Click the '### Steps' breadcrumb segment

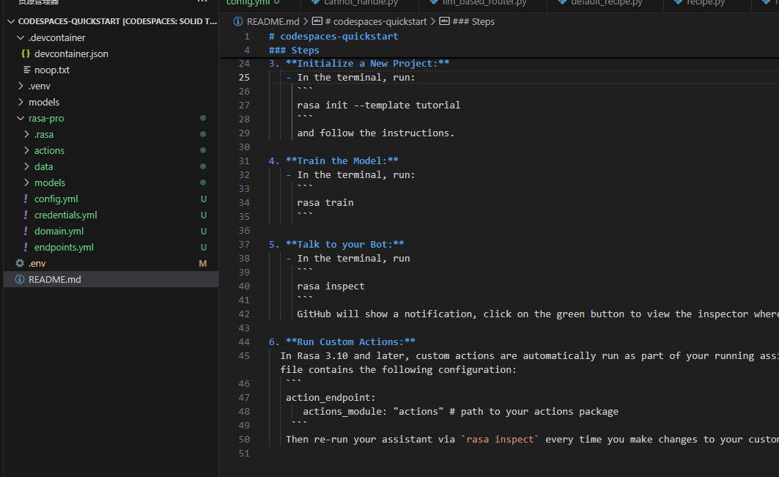[x=473, y=21]
